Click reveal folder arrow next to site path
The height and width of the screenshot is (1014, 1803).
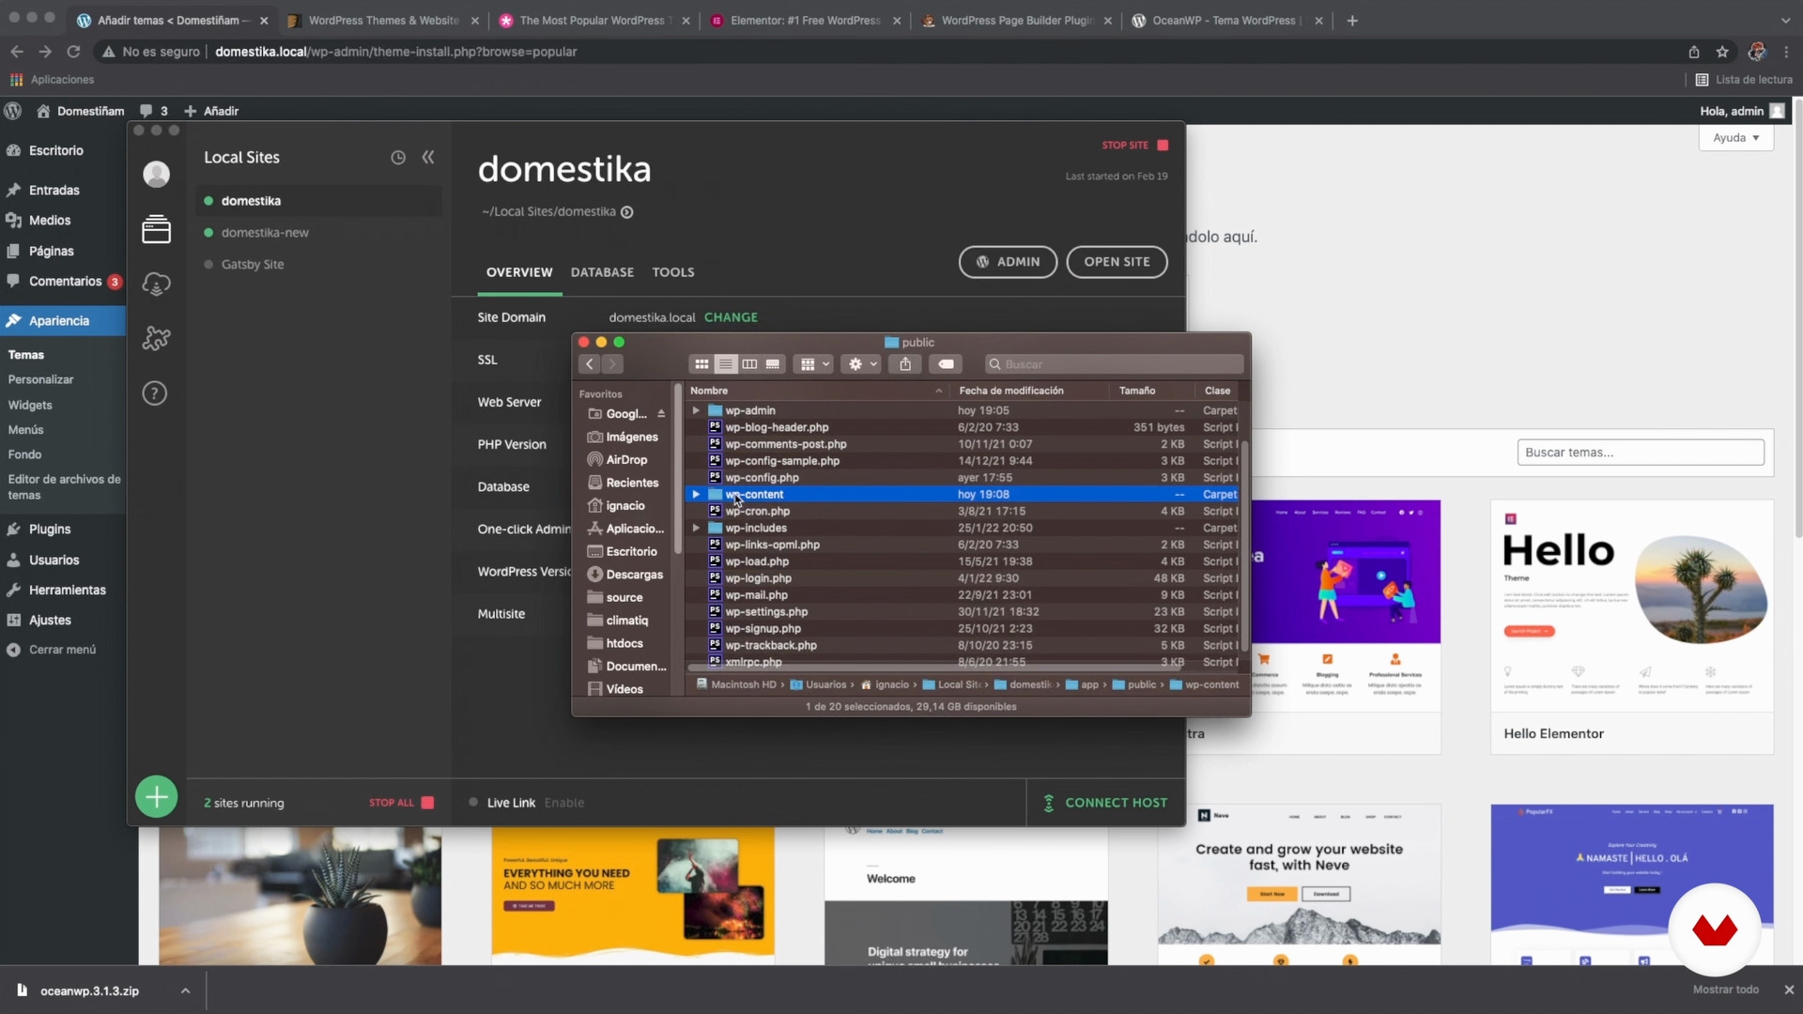point(627,212)
